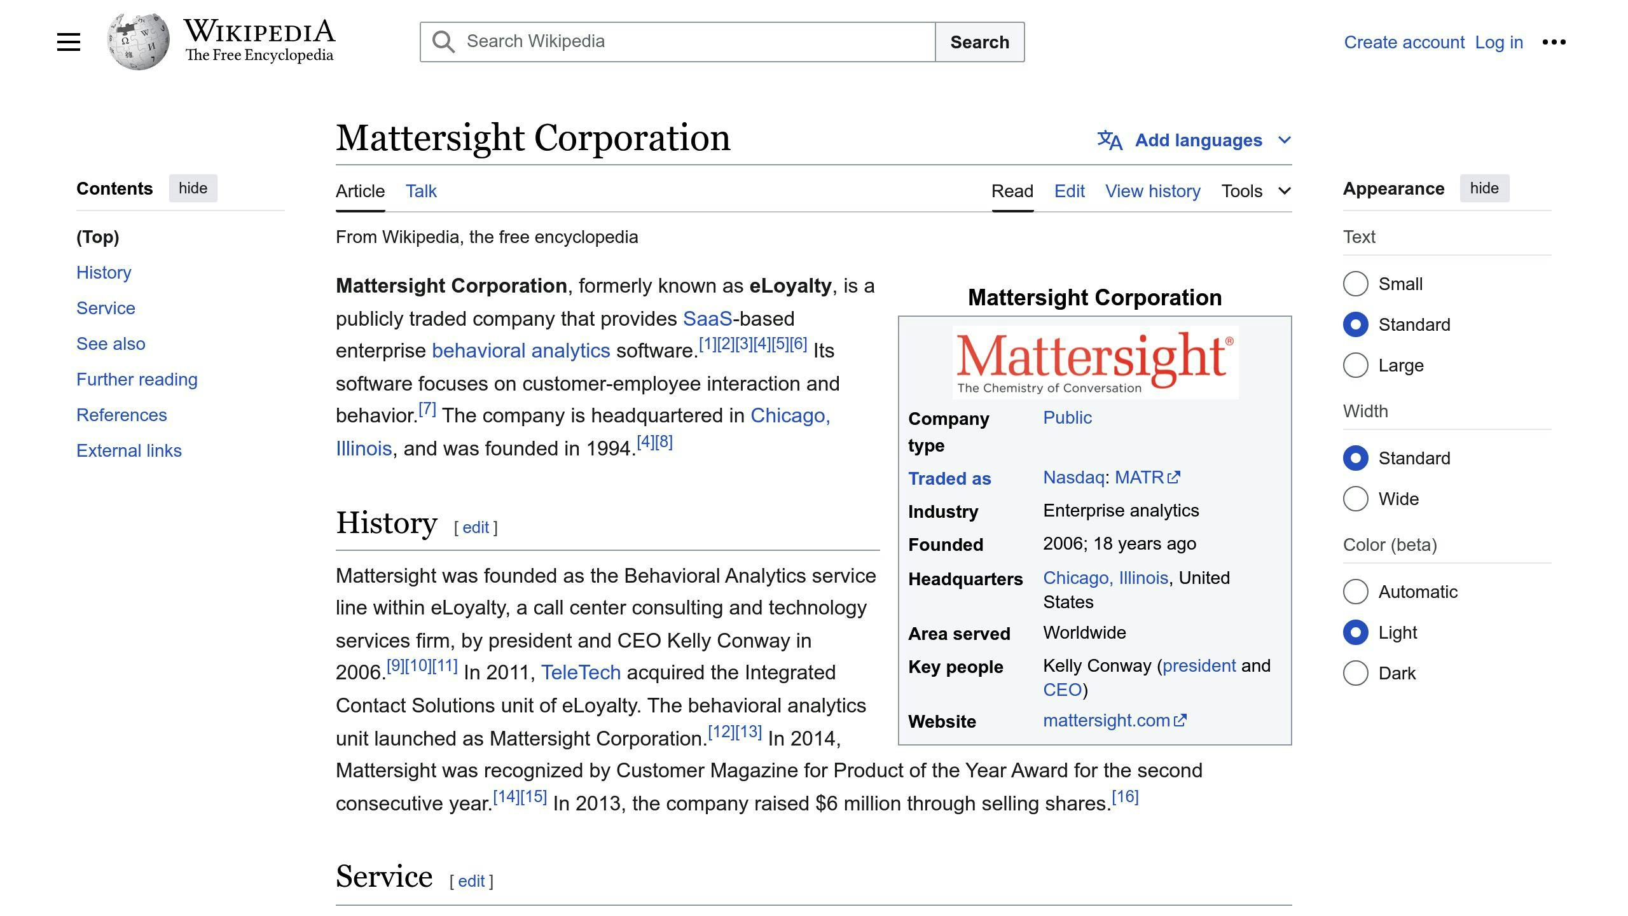Open the View history tab
This screenshot has width=1628, height=916.
coord(1153,191)
